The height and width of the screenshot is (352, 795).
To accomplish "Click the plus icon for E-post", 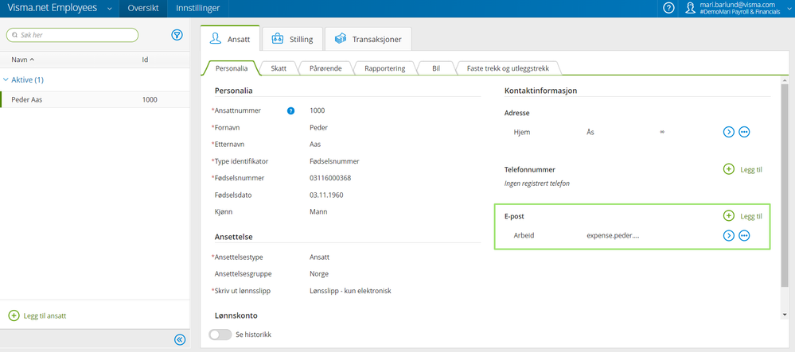I will (x=729, y=216).
